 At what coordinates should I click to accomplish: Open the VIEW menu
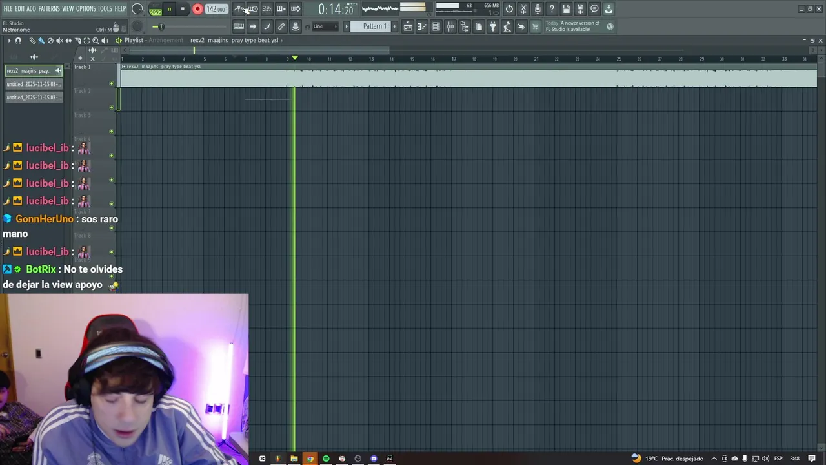[x=68, y=8]
